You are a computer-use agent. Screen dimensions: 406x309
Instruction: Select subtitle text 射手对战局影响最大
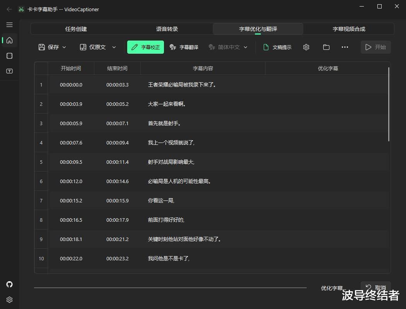(171, 162)
